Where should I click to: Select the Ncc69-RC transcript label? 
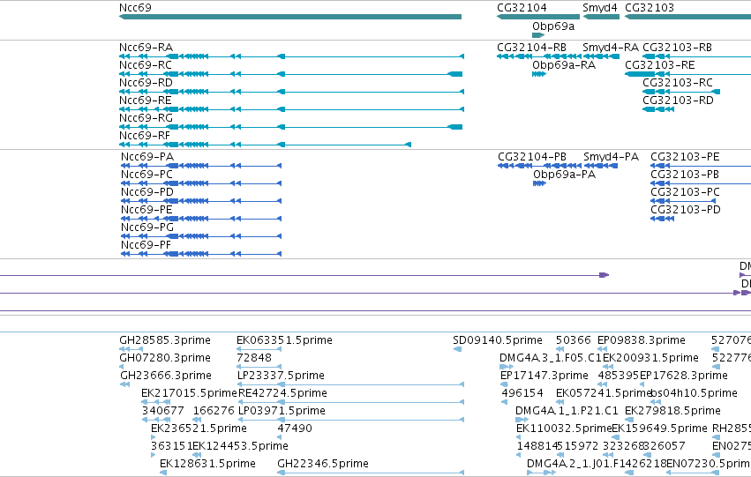pos(146,65)
